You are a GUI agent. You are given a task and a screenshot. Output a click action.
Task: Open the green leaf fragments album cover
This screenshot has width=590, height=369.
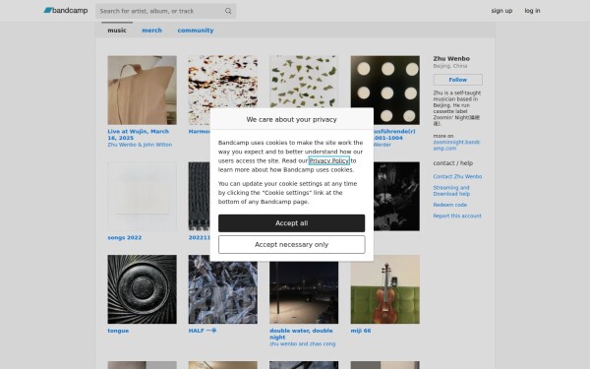click(304, 82)
